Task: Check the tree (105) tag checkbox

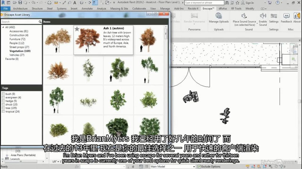Action: pyautogui.click(x=3, y=108)
